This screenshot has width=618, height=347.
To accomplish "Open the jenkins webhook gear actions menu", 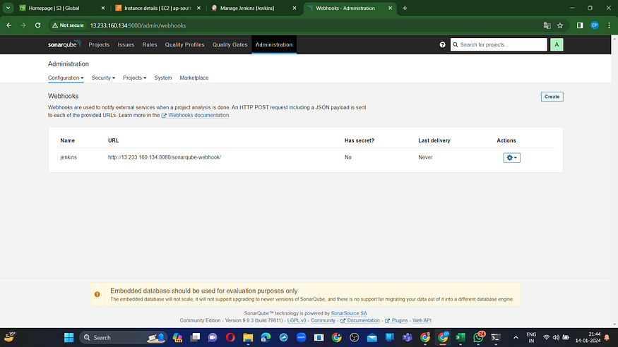I will [511, 158].
